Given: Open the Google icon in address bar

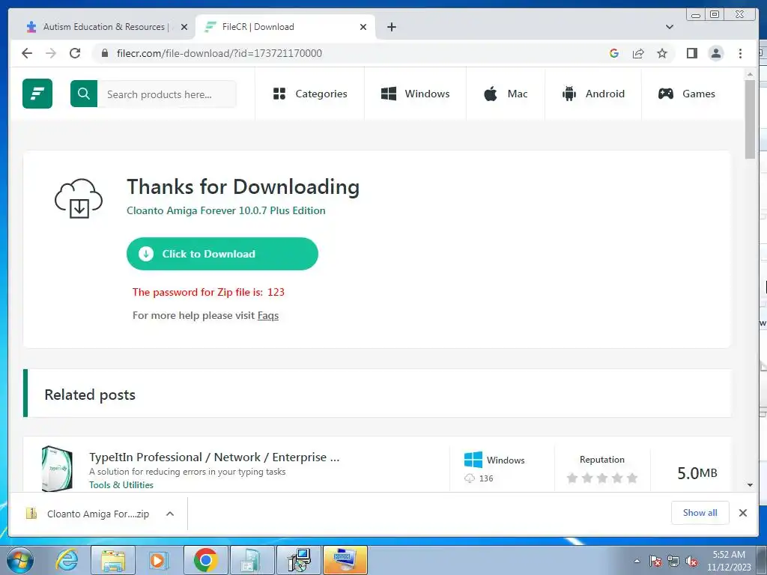Looking at the screenshot, I should point(614,53).
